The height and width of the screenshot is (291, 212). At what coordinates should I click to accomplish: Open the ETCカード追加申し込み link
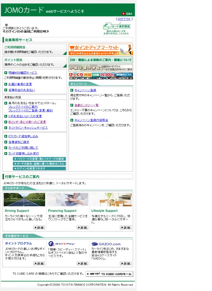point(23,136)
